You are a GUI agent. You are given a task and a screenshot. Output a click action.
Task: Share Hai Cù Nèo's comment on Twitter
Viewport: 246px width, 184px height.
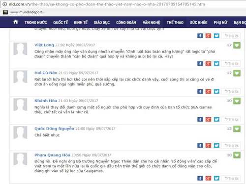click(x=216, y=91)
